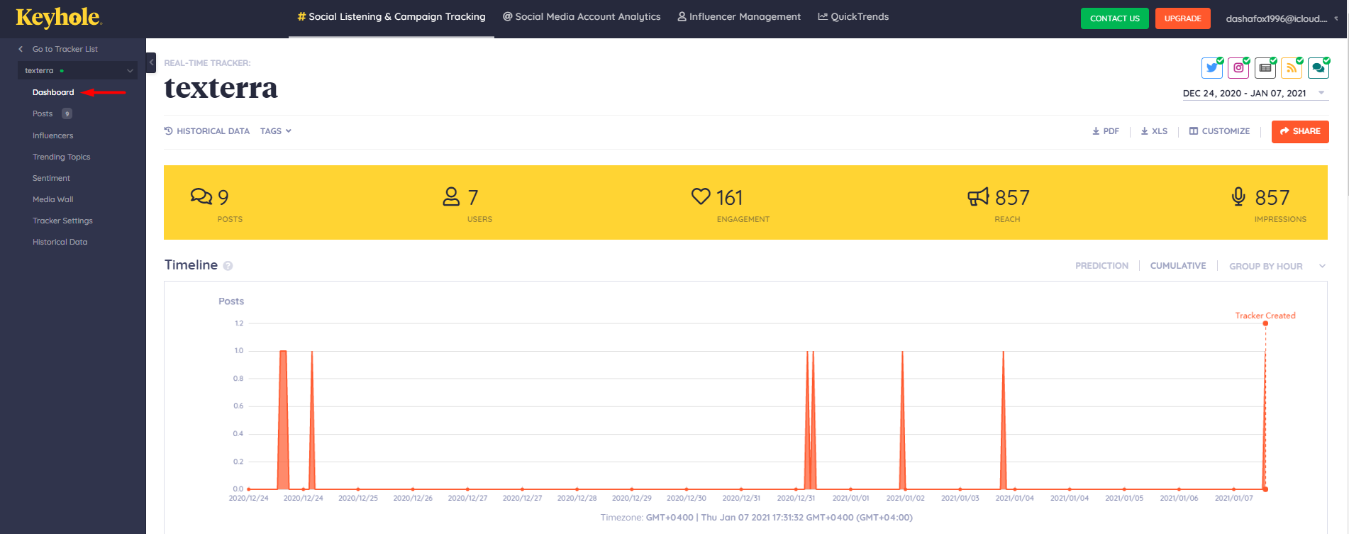Click the Keyhole logo
Image resolution: width=1349 pixels, height=534 pixels.
(59, 17)
